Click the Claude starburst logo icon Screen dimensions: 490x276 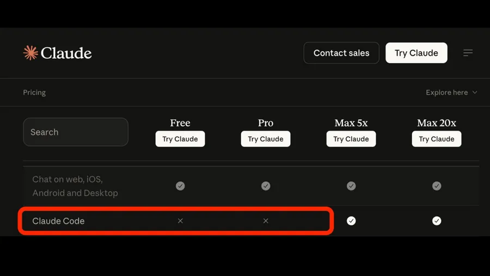click(30, 53)
